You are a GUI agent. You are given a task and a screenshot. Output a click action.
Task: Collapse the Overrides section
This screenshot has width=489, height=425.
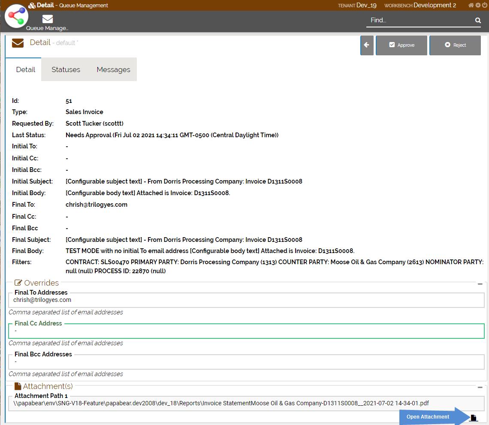point(480,284)
